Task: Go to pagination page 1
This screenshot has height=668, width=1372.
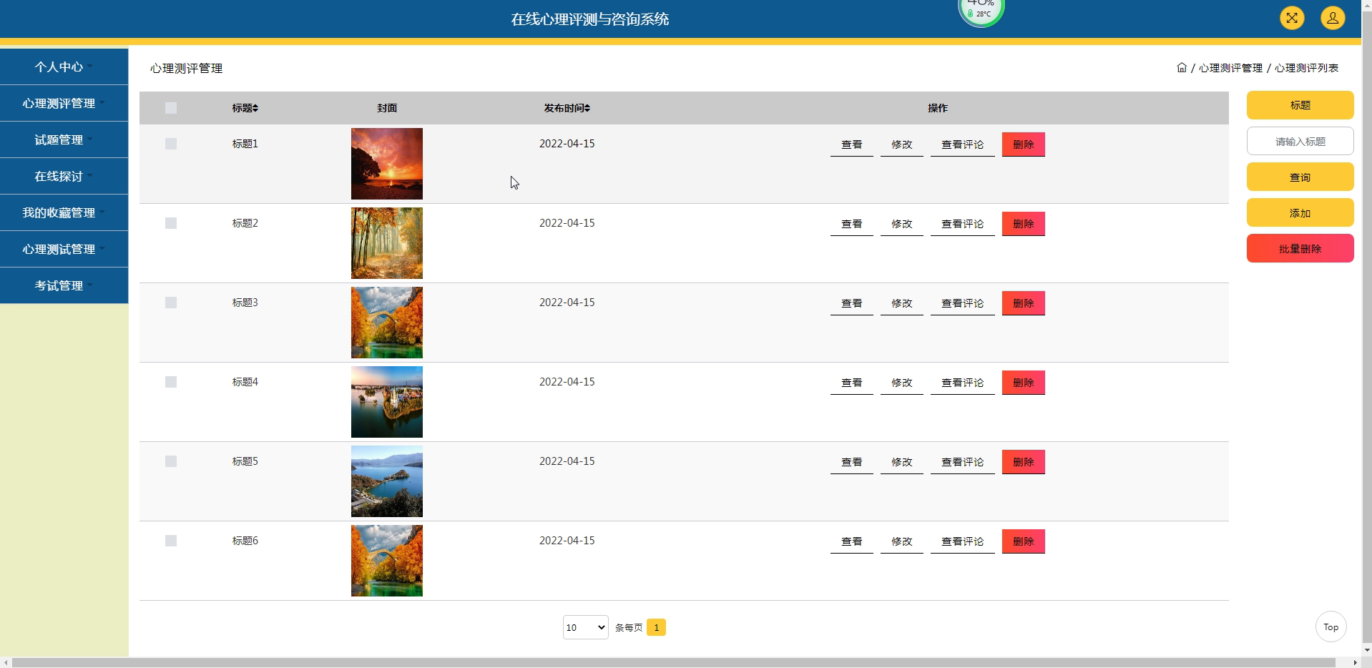Action: tap(656, 627)
